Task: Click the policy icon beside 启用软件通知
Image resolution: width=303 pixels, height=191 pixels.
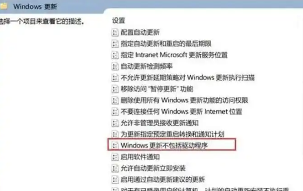Action: tap(115, 157)
